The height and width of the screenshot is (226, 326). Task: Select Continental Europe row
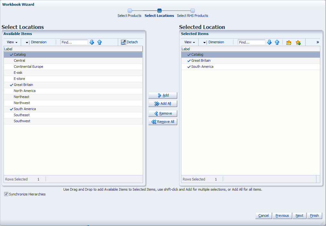[x=73, y=67]
